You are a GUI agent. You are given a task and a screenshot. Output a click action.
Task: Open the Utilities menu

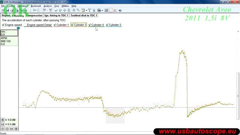[65, 6]
